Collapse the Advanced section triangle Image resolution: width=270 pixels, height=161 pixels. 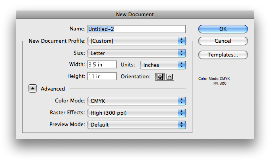tap(32, 89)
